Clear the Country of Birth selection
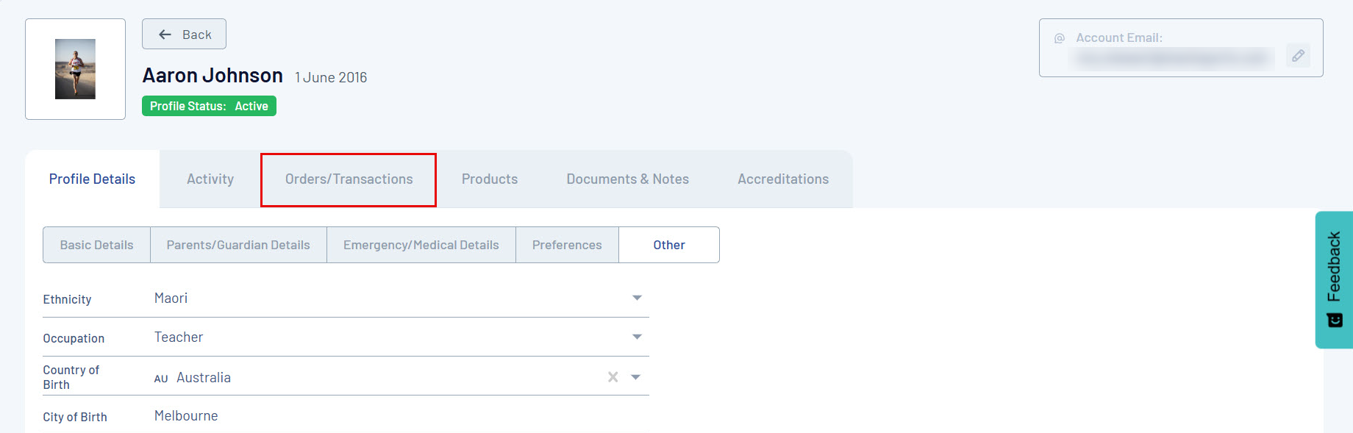The width and height of the screenshot is (1353, 433). [x=613, y=377]
